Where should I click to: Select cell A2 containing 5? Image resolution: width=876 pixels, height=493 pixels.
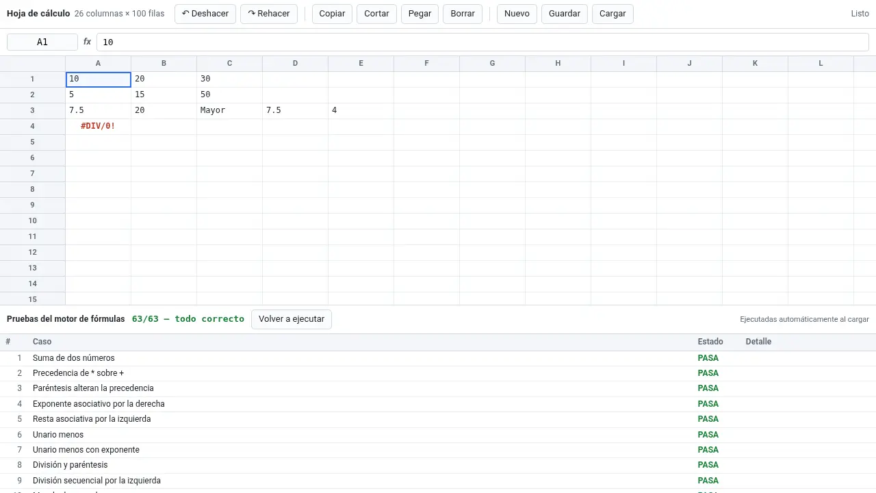coord(99,95)
